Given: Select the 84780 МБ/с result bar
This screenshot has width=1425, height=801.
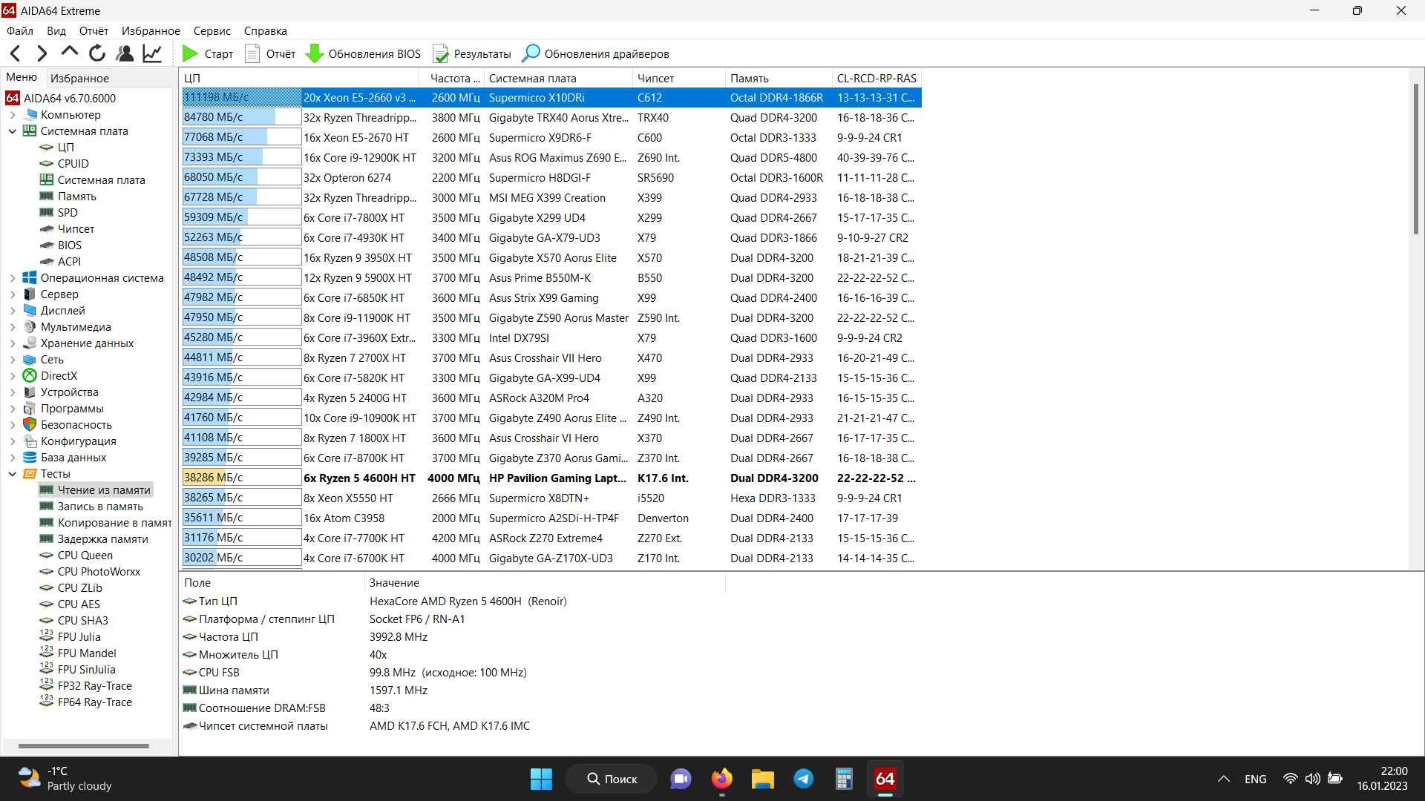Looking at the screenshot, I should tap(241, 117).
